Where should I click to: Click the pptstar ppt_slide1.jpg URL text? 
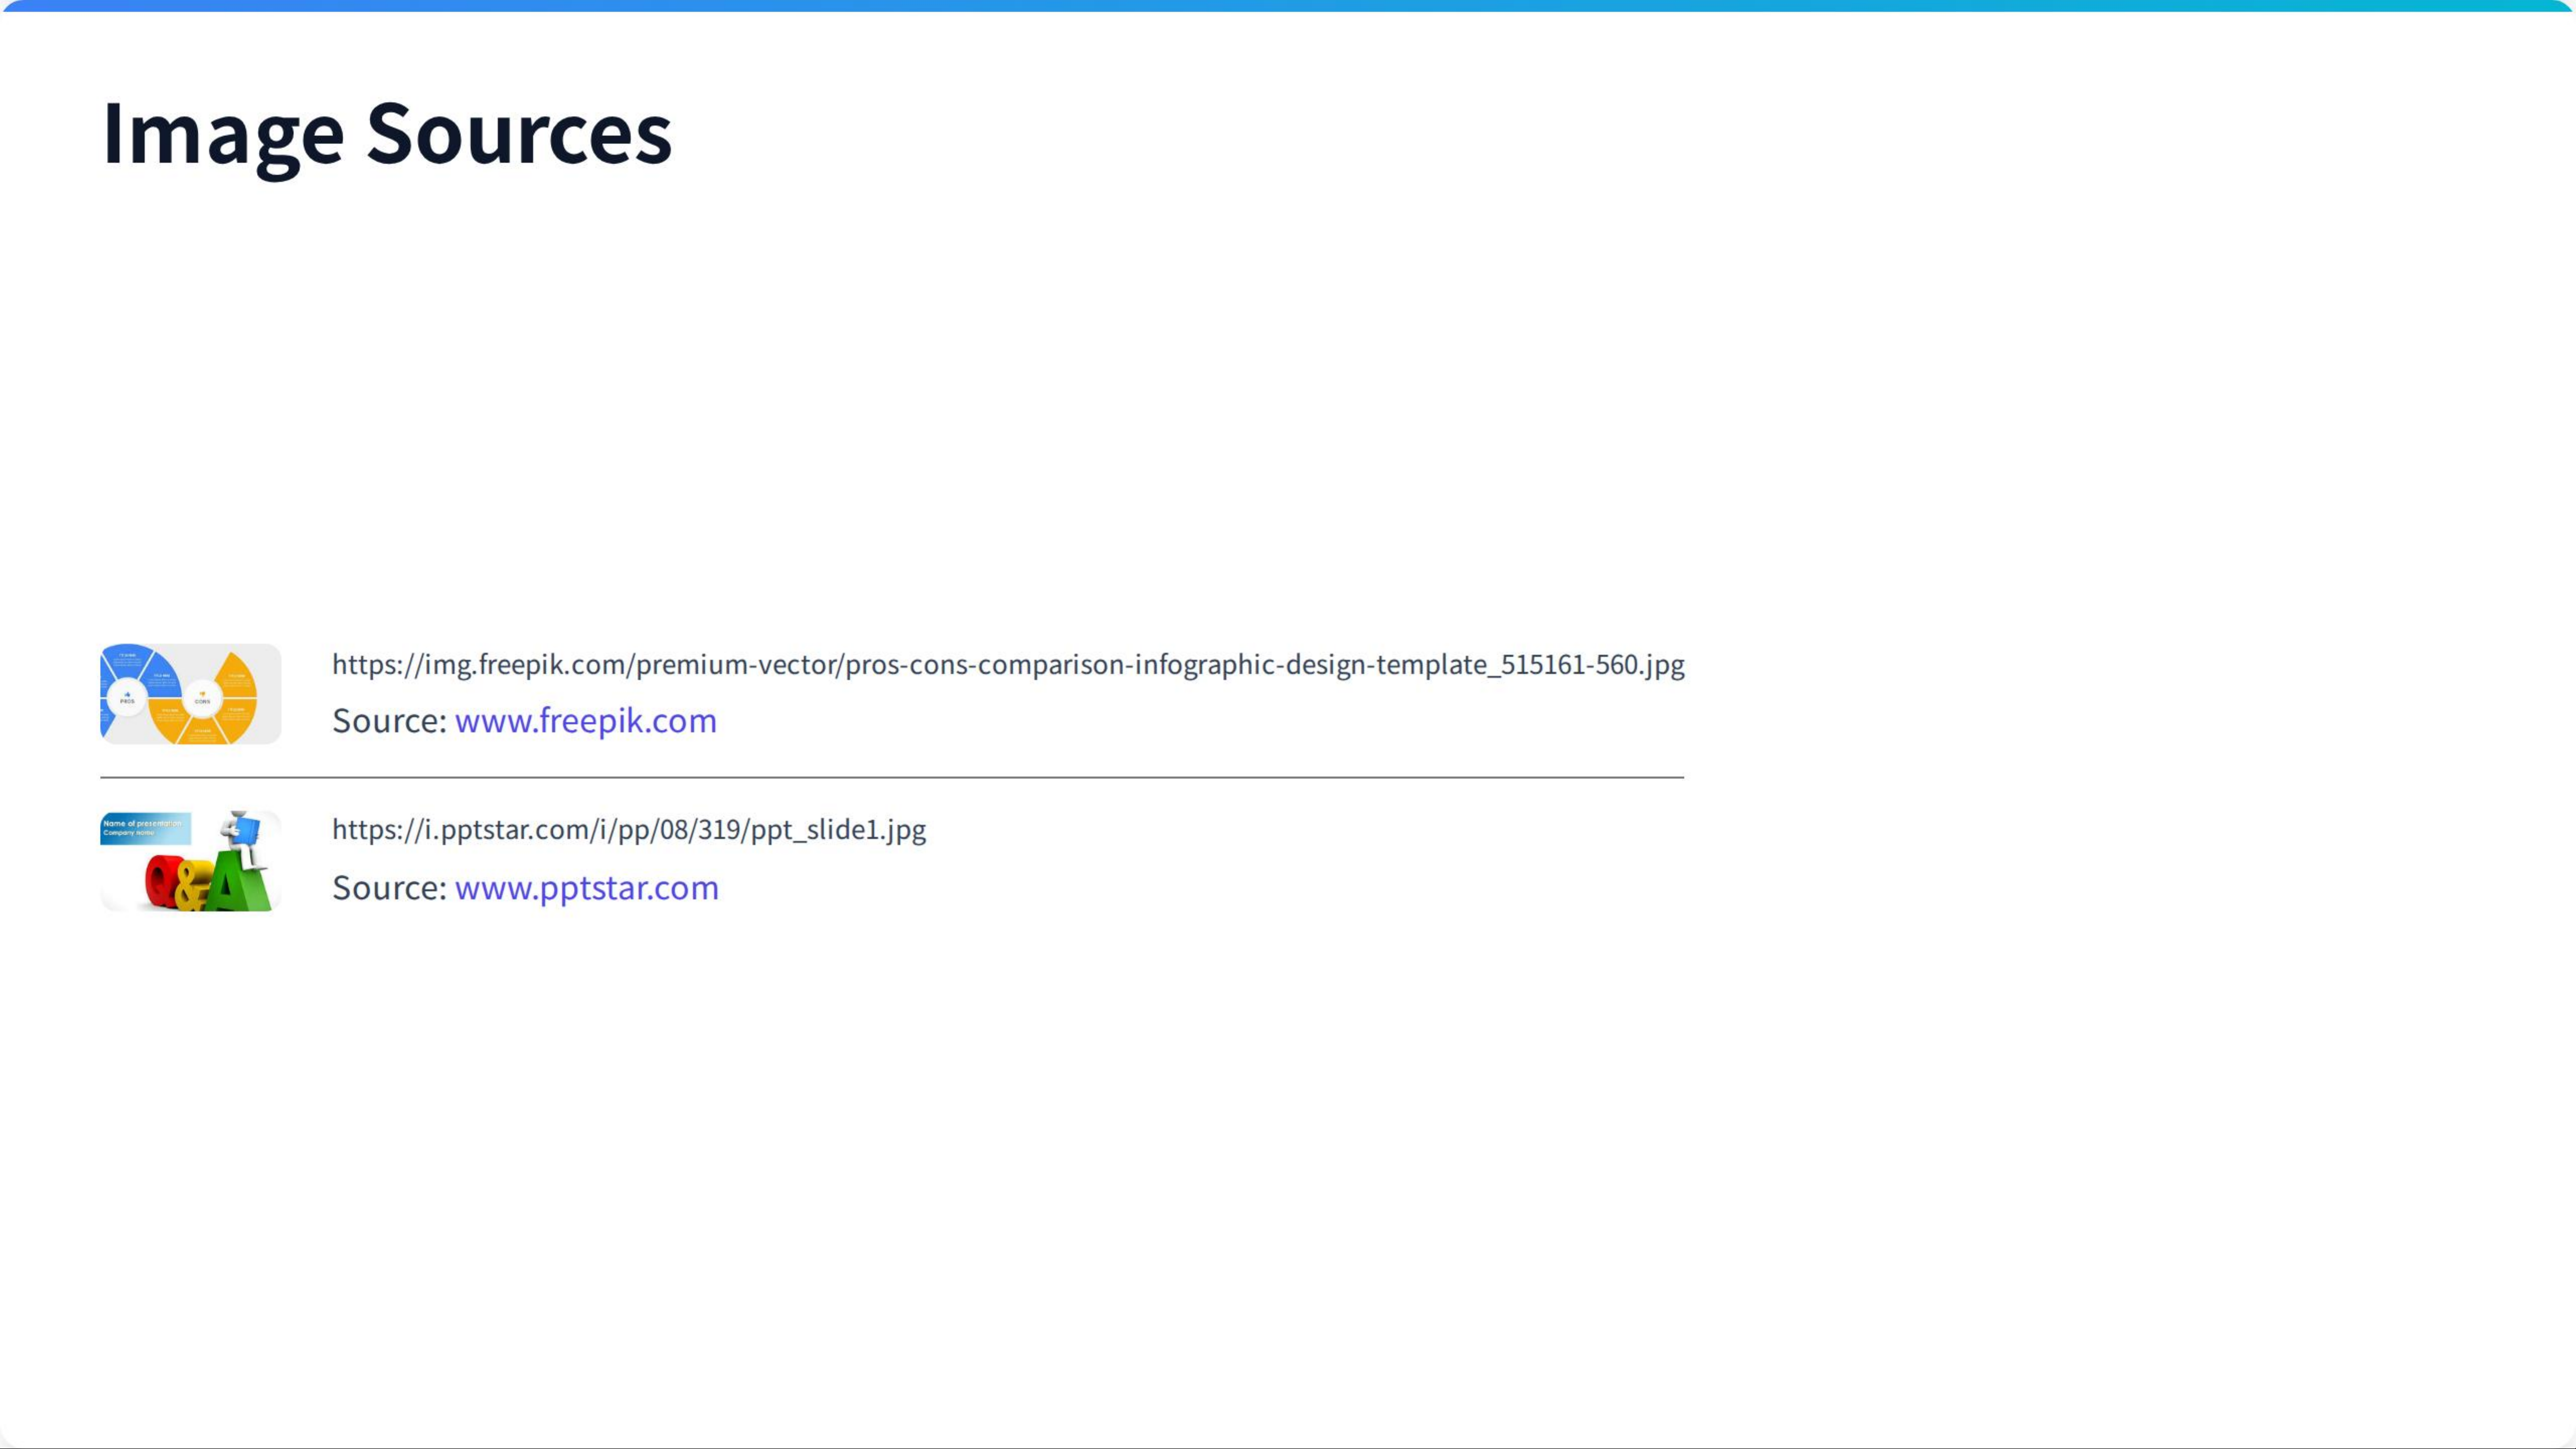click(628, 830)
